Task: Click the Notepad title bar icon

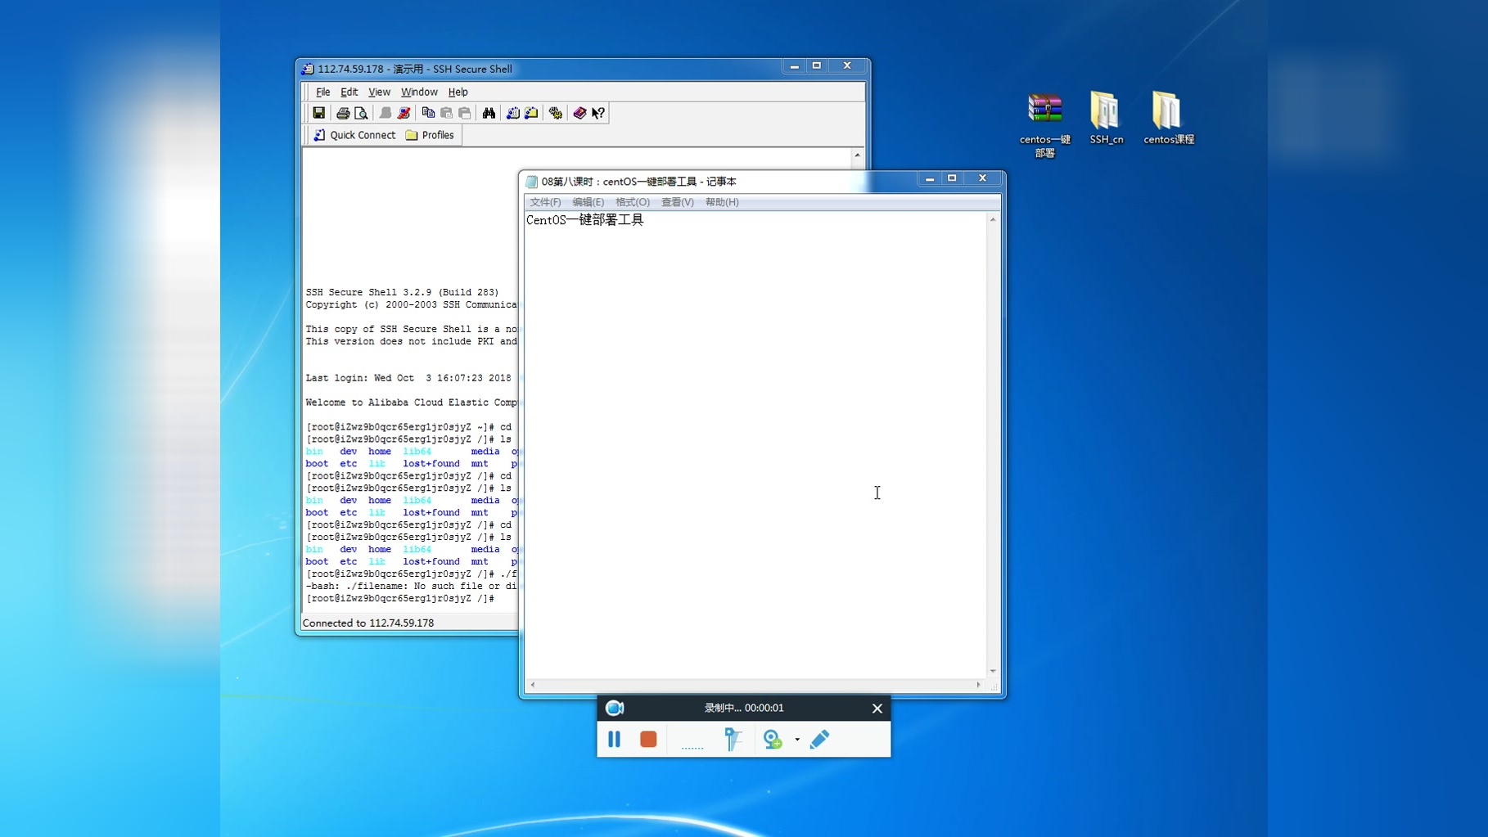Action: point(532,182)
